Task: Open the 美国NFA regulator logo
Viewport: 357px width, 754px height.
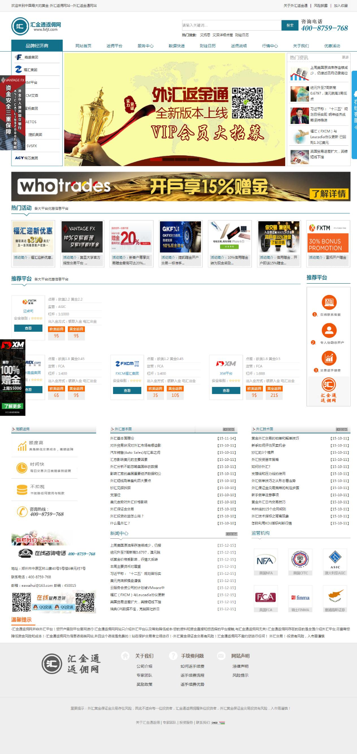Action: [265, 560]
